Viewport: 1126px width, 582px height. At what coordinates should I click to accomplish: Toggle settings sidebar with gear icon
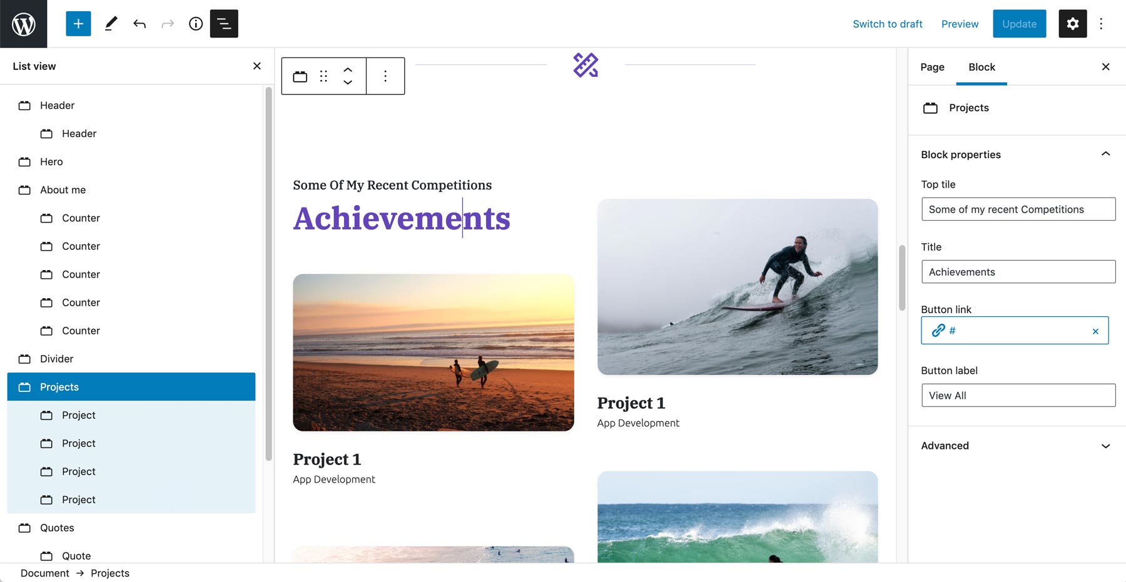tap(1072, 24)
